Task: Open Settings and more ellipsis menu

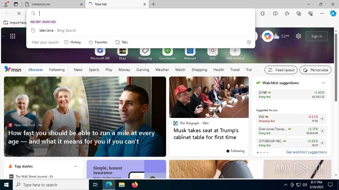Action: click(x=322, y=13)
